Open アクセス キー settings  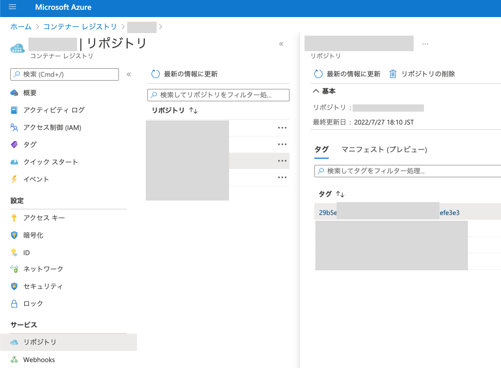(x=44, y=218)
